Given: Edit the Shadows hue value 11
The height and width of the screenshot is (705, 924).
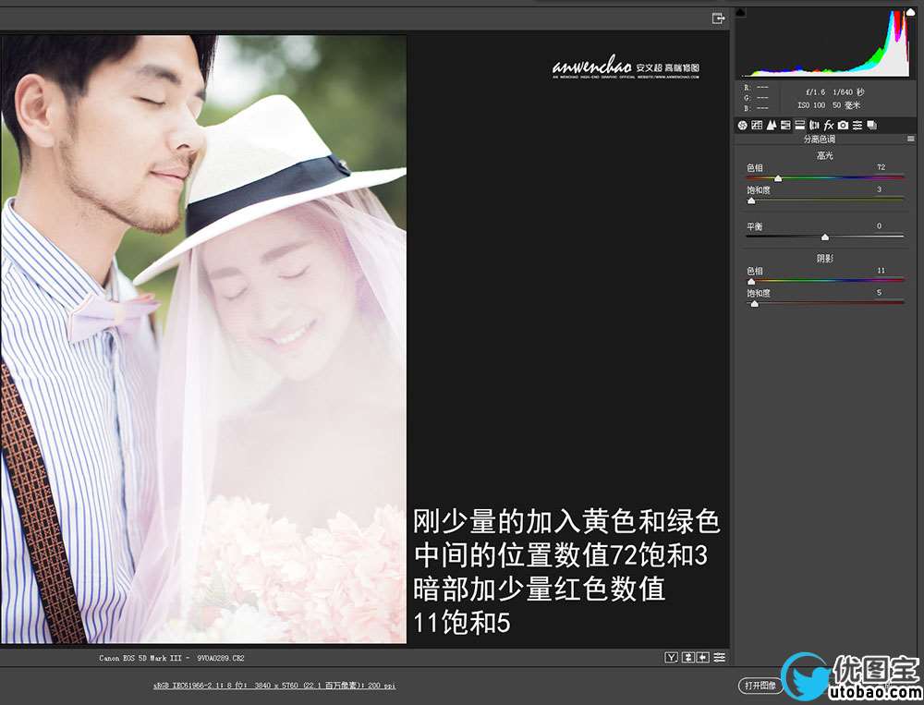Looking at the screenshot, I should click(x=881, y=271).
